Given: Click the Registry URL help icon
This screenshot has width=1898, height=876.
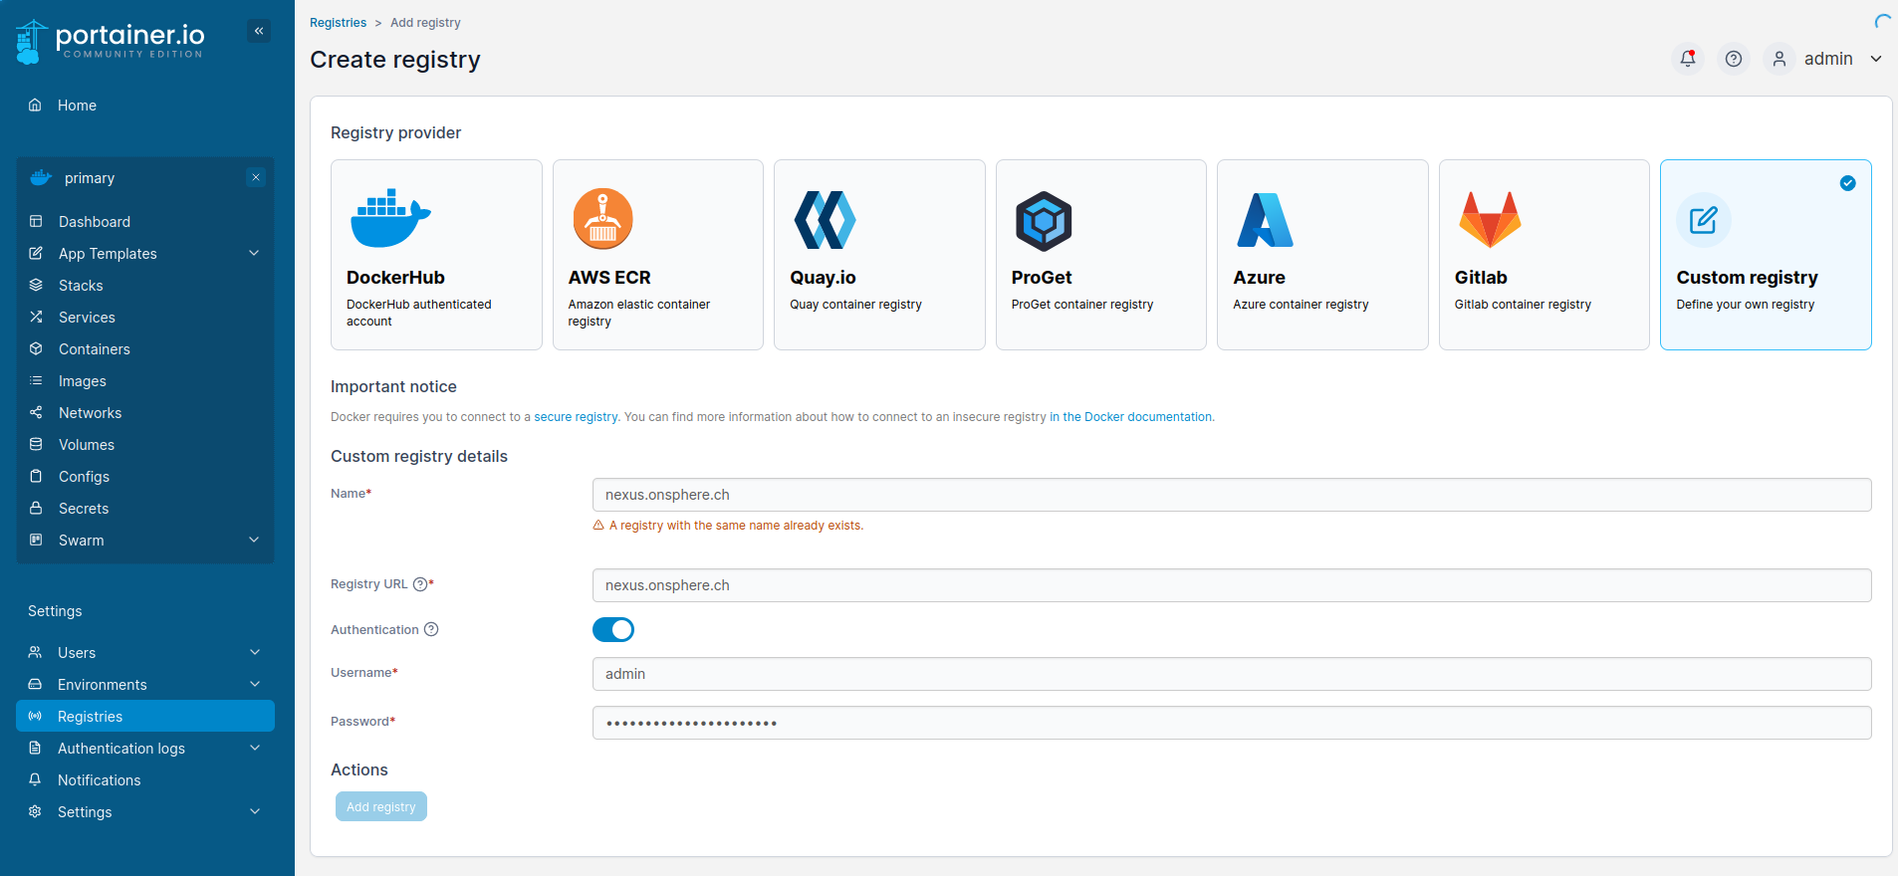Looking at the screenshot, I should click(420, 584).
